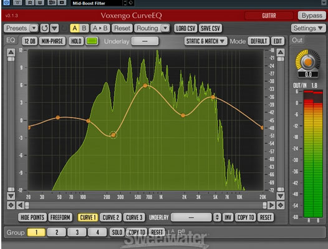
Task: Click the SAVE CSV button
Action: click(210, 28)
